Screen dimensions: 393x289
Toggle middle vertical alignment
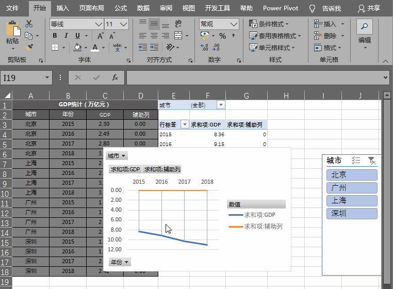click(x=154, y=24)
